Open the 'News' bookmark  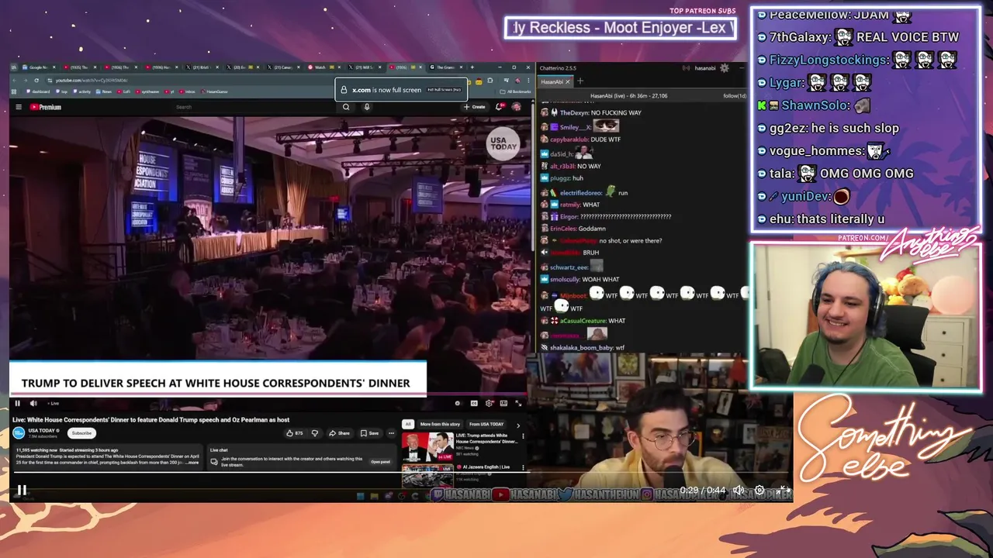tap(104, 91)
